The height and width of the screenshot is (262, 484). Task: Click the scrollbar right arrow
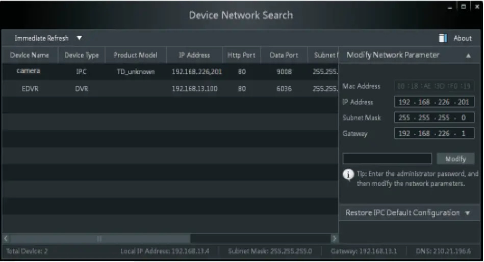[x=334, y=238]
